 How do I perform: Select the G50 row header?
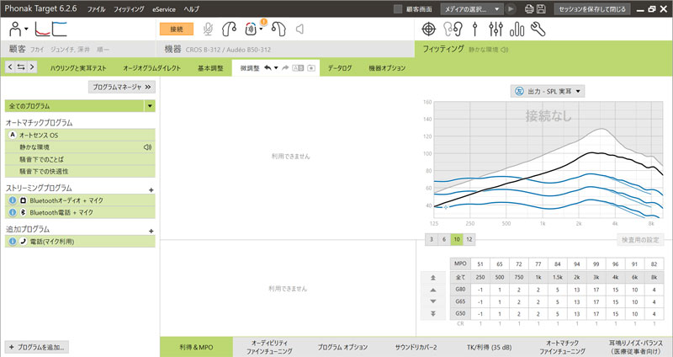click(x=460, y=313)
